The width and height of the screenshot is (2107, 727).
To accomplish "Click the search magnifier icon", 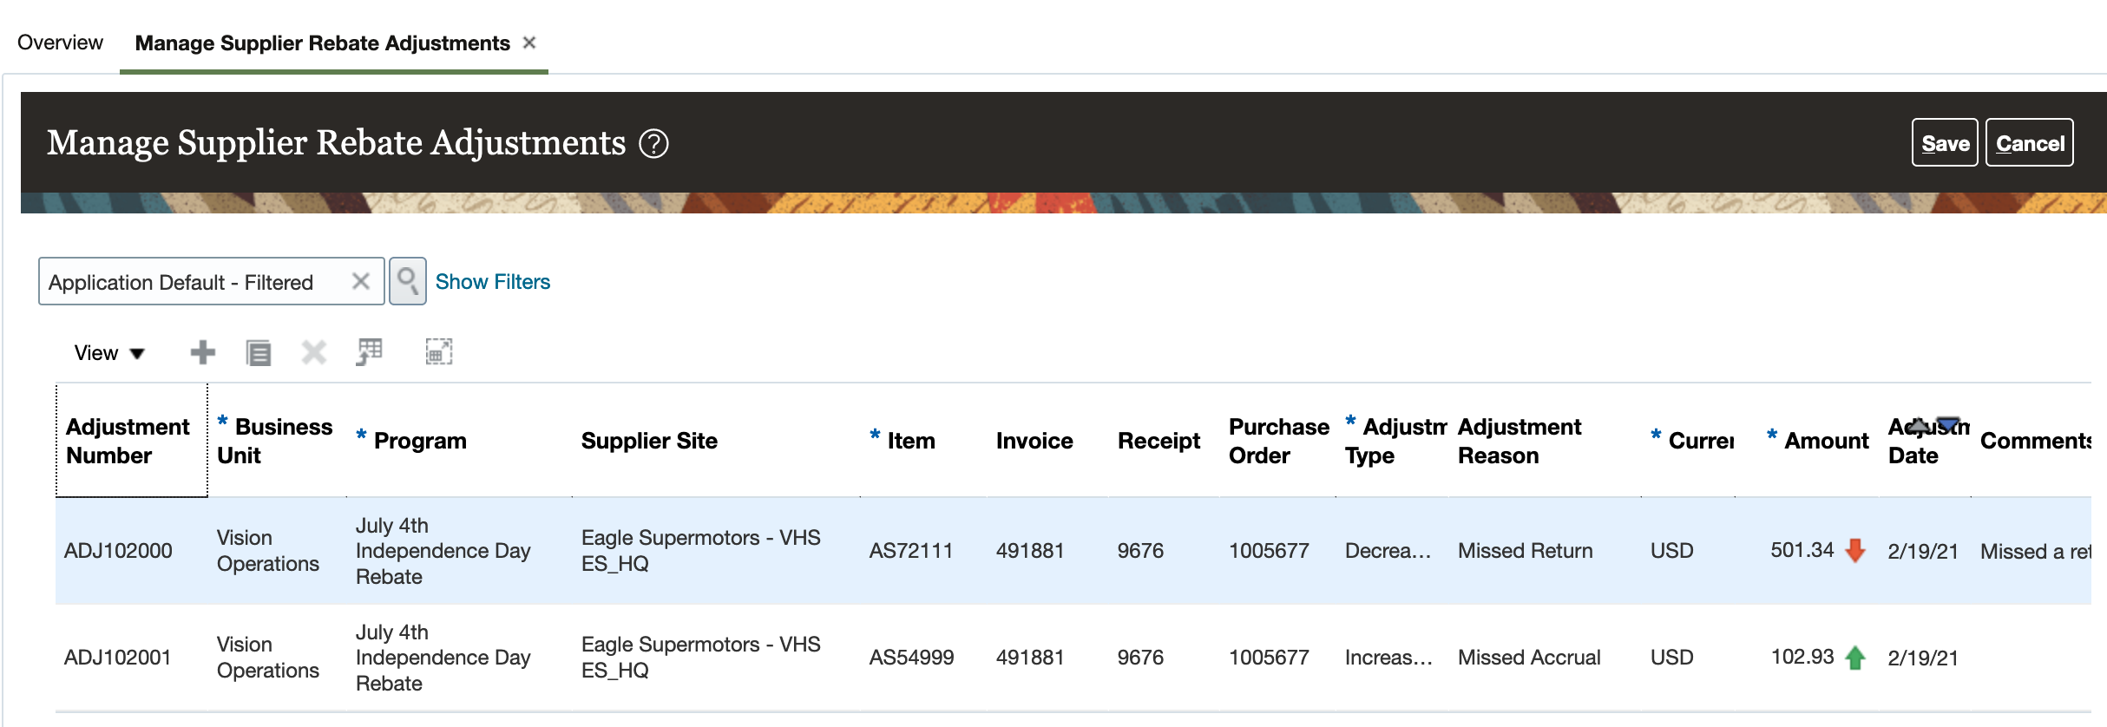I will [x=407, y=281].
